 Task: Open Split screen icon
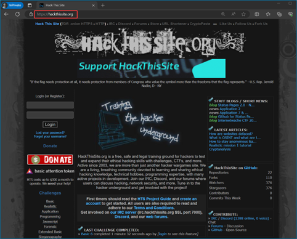[x=257, y=14]
